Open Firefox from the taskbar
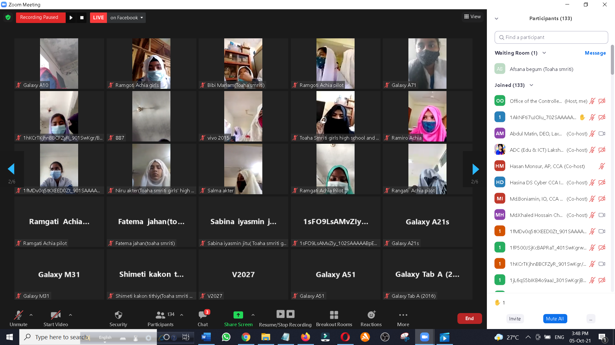The width and height of the screenshot is (615, 345). click(306, 337)
